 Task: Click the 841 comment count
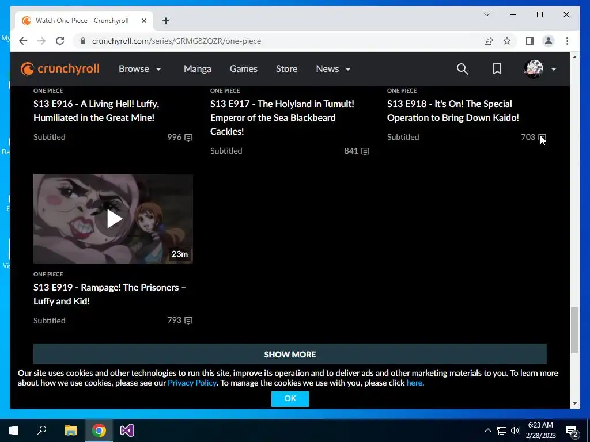click(351, 151)
